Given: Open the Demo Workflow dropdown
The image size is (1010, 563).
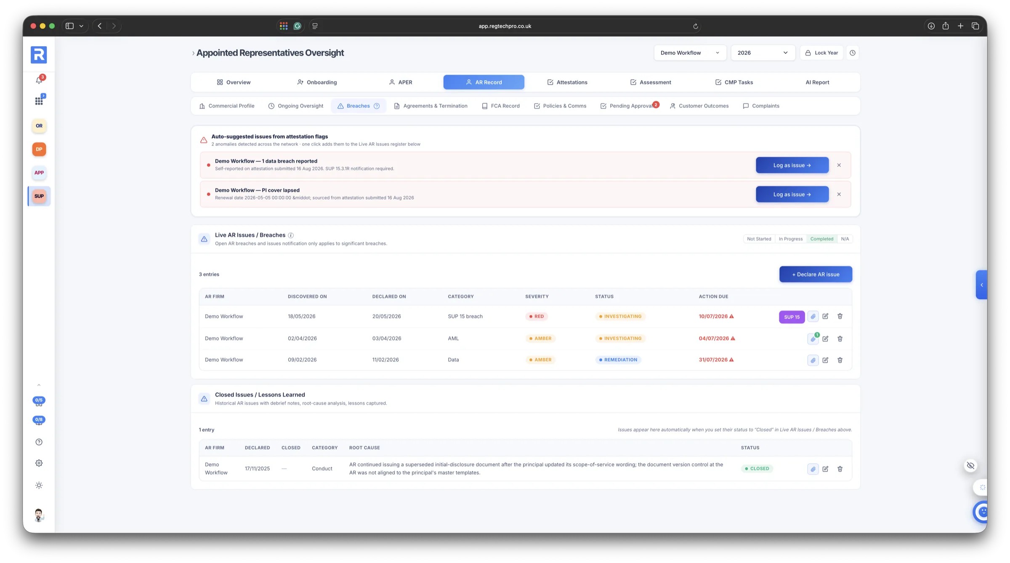Looking at the screenshot, I should [690, 53].
